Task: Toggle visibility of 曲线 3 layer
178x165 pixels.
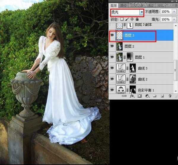Action: [x=112, y=68]
